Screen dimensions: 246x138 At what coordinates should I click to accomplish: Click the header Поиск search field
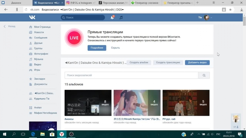tap(83, 17)
